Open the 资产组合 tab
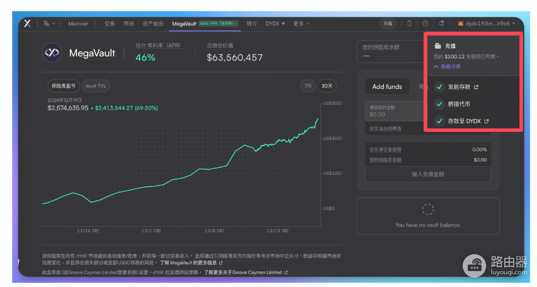This screenshot has width=537, height=287. coord(153,24)
